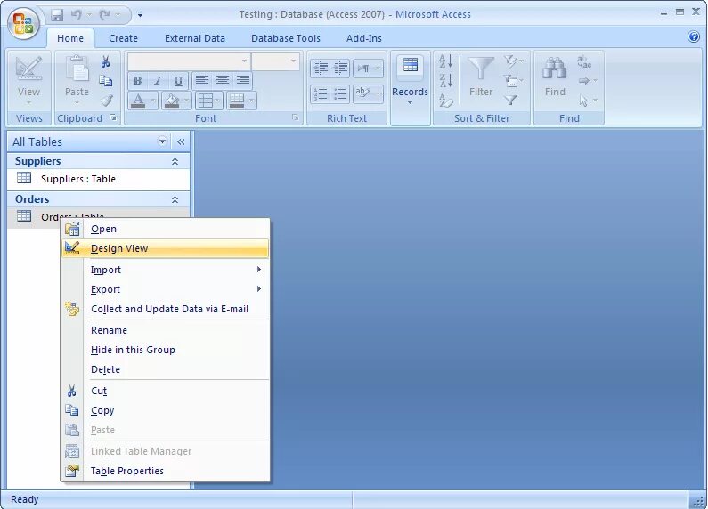Click Alternate Fill/Back Color icon
The image size is (708, 509).
[237, 101]
